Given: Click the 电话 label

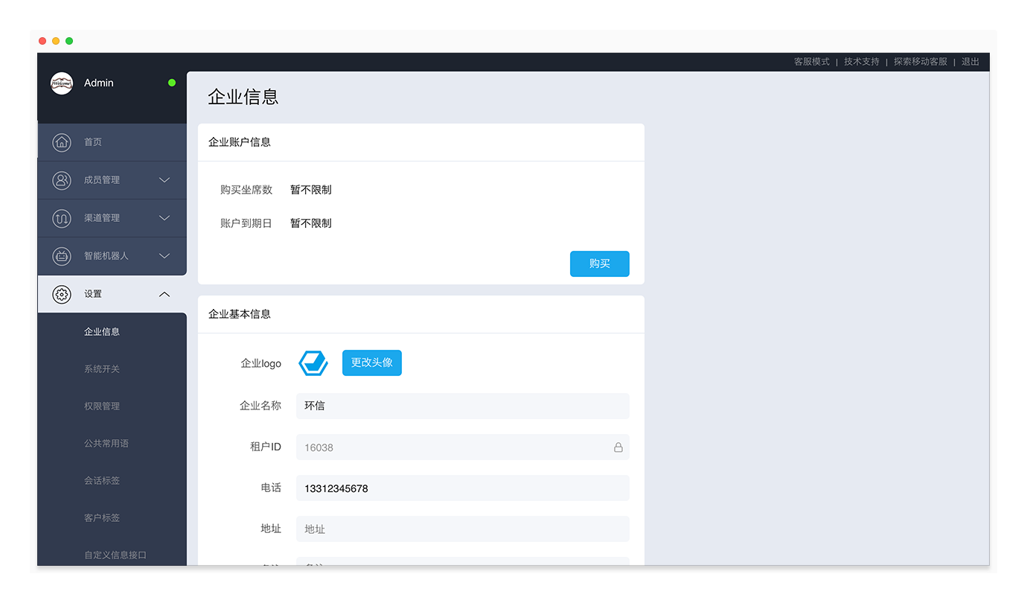Looking at the screenshot, I should 271,488.
